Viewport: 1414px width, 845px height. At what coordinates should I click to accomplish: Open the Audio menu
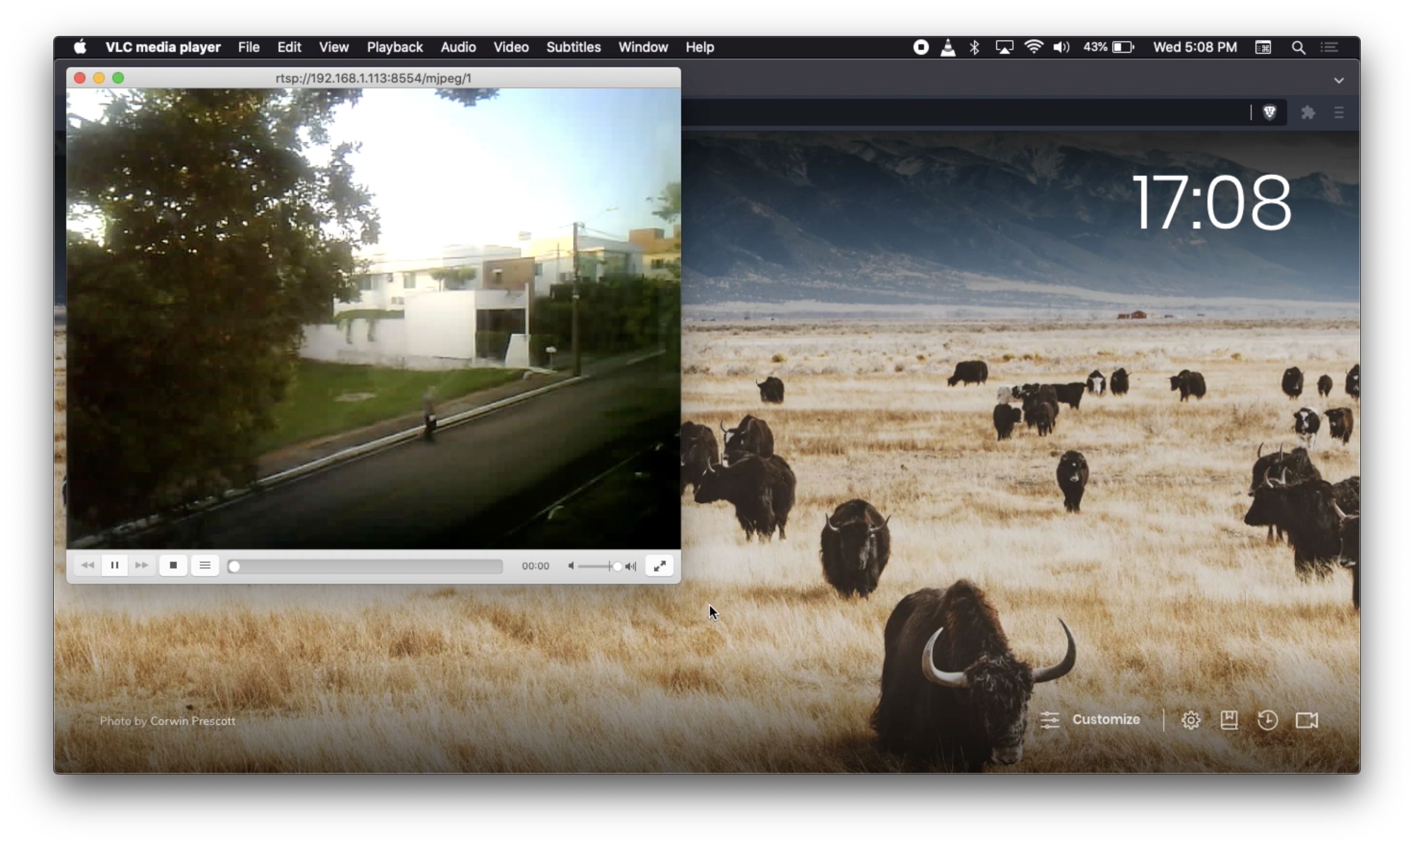click(458, 47)
